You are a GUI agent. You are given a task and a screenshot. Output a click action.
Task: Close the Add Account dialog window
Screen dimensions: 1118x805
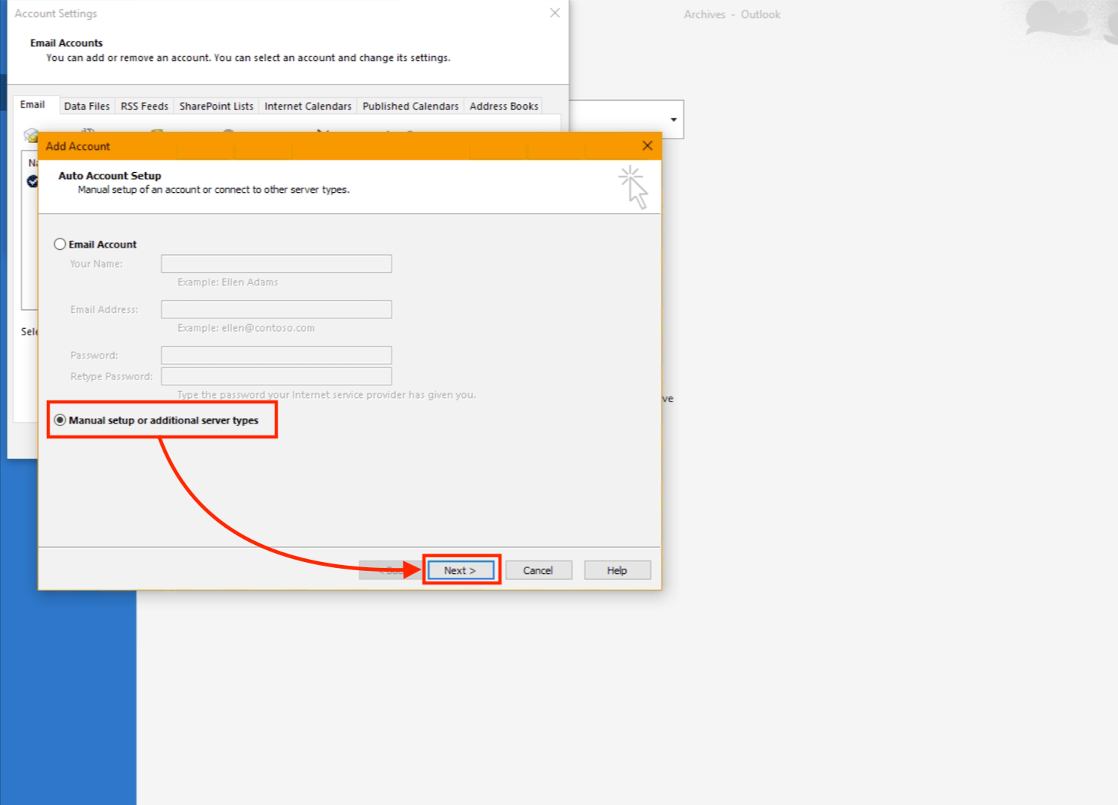(647, 146)
